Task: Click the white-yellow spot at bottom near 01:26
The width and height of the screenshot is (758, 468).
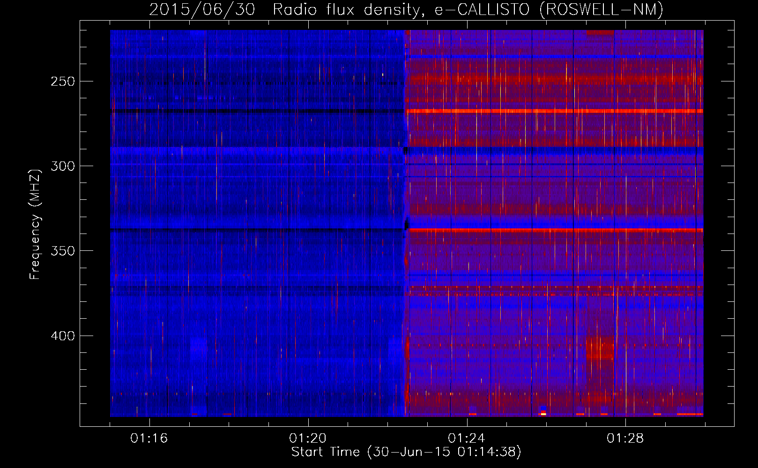Action: 543,414
